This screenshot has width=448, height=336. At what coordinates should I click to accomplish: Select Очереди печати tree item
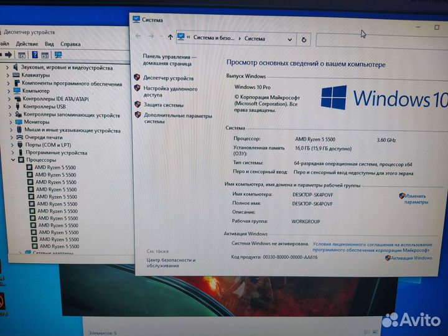tap(44, 138)
